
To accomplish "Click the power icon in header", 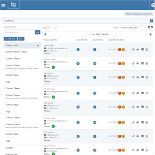I will (153, 5).
